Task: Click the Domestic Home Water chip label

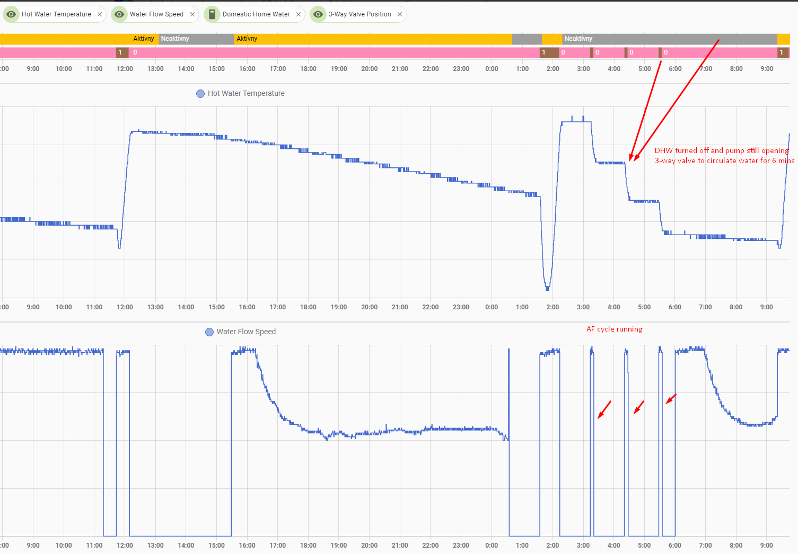Action: 256,14
